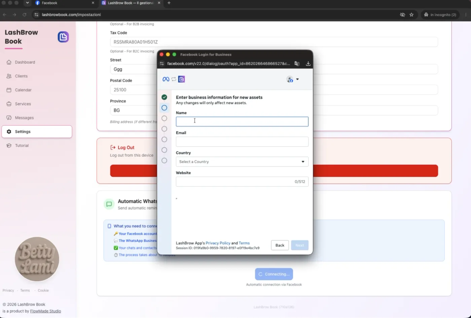
Task: Click the Meta logo in dialog header
Action: pos(166,79)
